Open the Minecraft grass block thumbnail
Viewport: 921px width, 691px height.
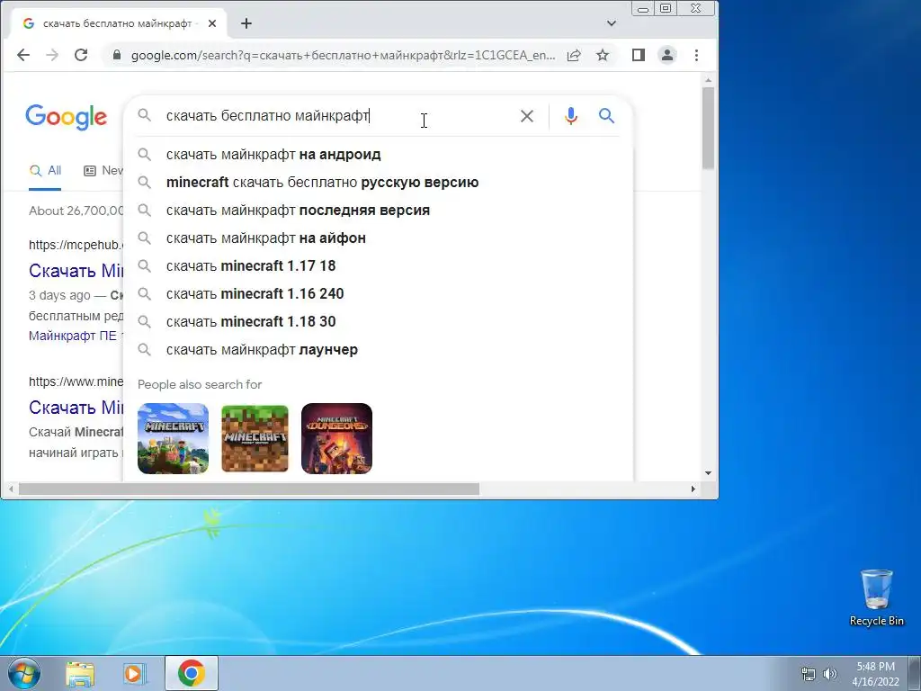255,438
